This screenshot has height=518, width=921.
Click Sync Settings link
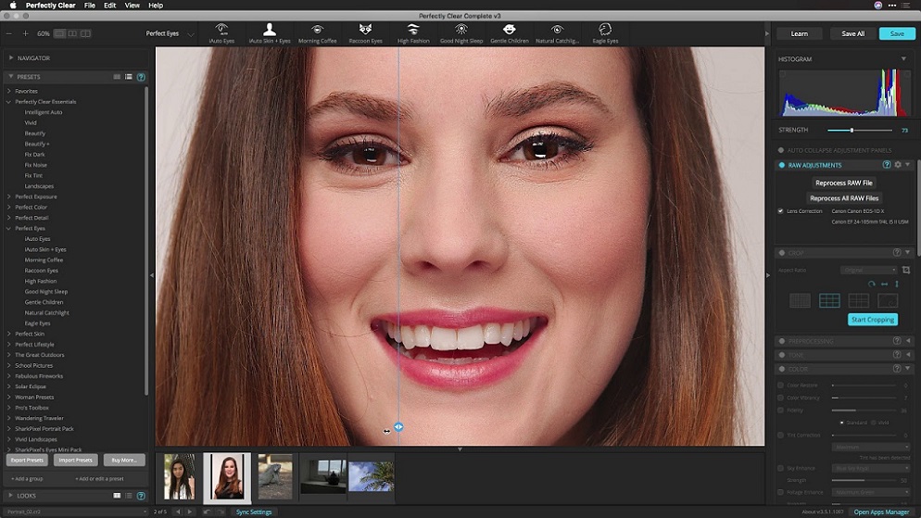pyautogui.click(x=254, y=512)
